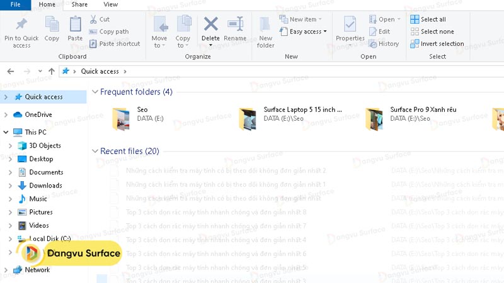Click the Delete X icon
504x283 pixels.
(210, 24)
